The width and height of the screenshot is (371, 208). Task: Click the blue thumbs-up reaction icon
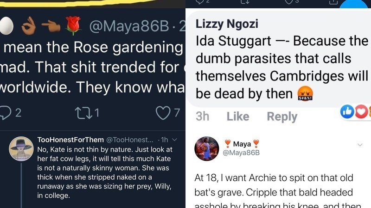[347, 111]
